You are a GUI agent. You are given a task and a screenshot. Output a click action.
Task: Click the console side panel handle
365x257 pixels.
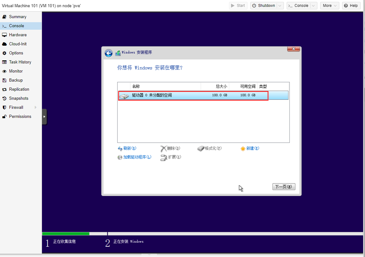pos(44,117)
